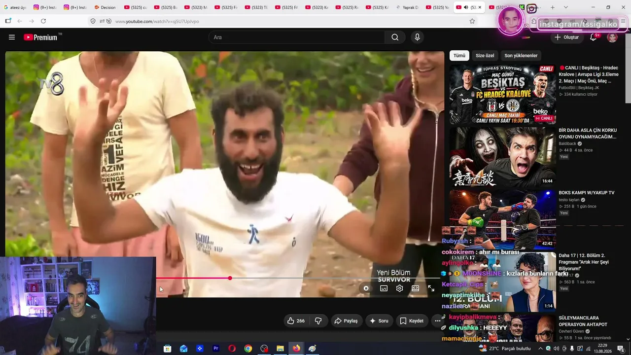Open the BOKS KAMPI W/YAKUP TV thumbnail

502,219
